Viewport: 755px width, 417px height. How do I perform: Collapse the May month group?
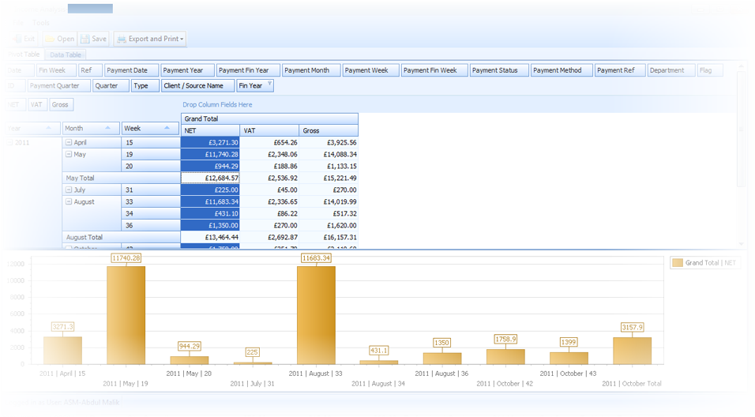coord(69,155)
